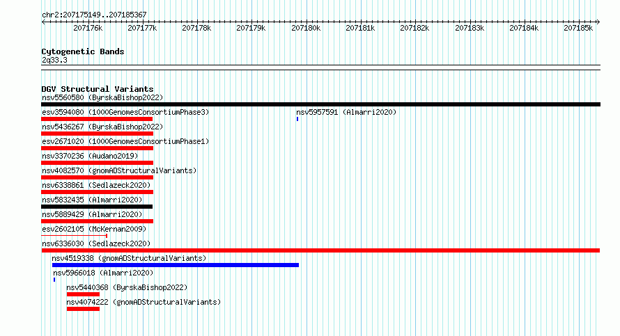Click the red nsv5436267 variant bar
This screenshot has height=336, width=620.
(x=98, y=134)
